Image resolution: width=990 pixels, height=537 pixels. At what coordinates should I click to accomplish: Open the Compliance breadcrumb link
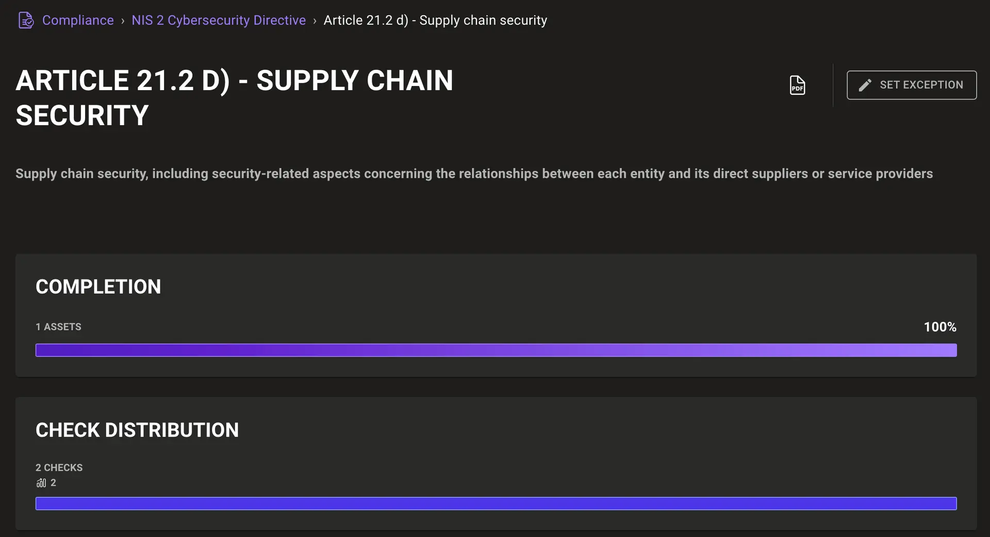(78, 20)
